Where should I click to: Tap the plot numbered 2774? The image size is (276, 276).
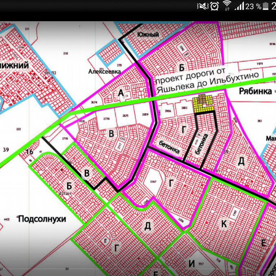pos(106,118)
